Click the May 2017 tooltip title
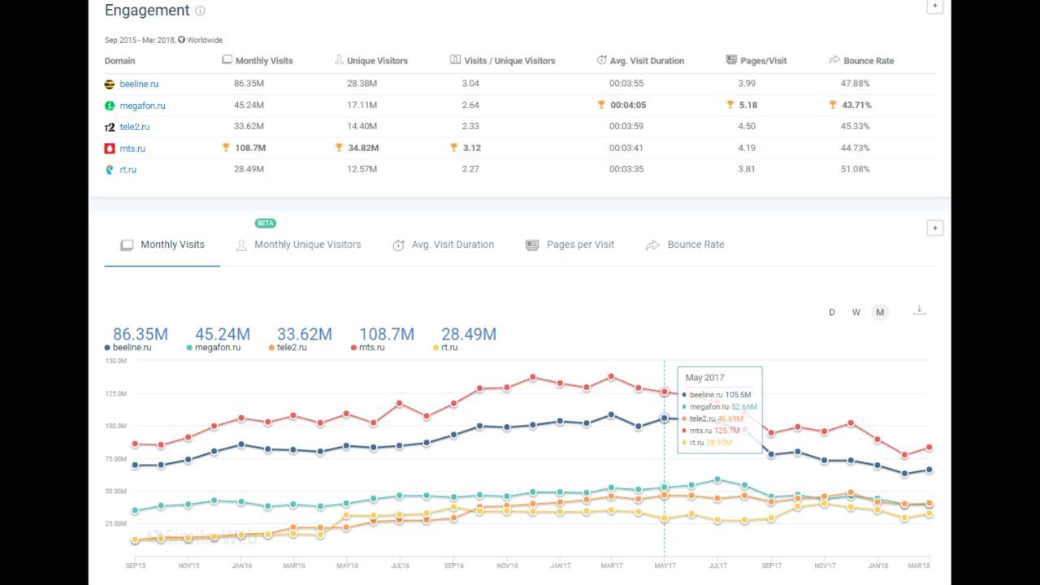 (x=704, y=378)
